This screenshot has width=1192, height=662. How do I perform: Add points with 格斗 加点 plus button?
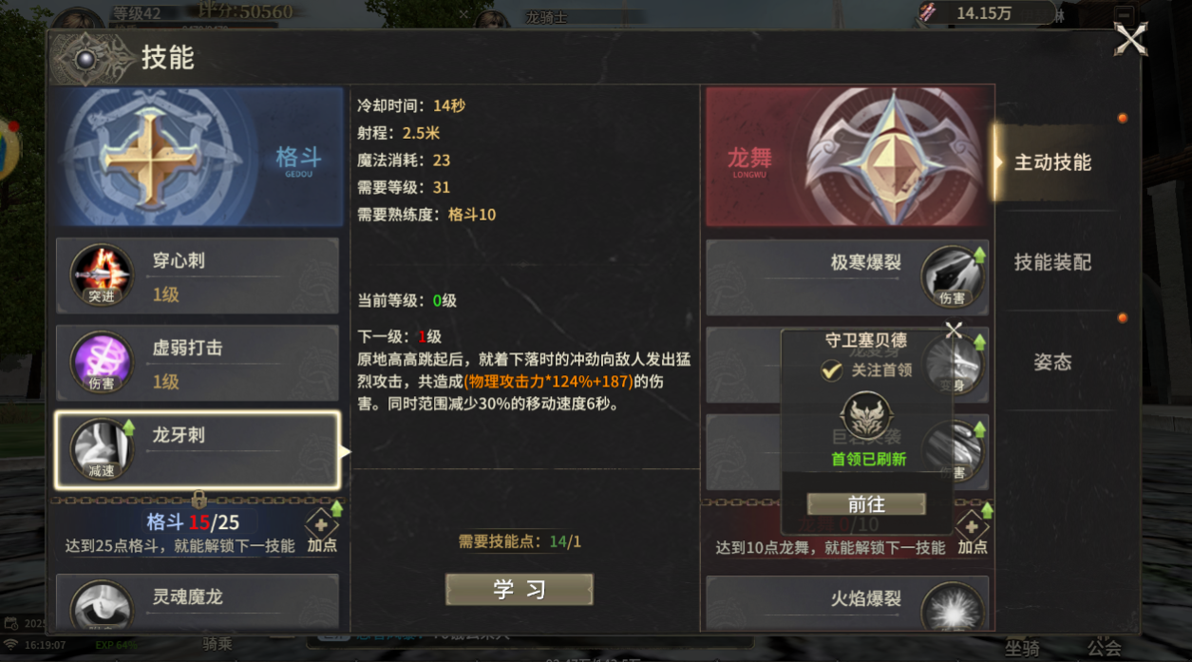pyautogui.click(x=322, y=526)
